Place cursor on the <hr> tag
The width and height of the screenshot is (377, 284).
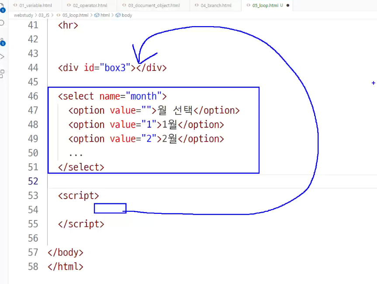tap(68, 25)
